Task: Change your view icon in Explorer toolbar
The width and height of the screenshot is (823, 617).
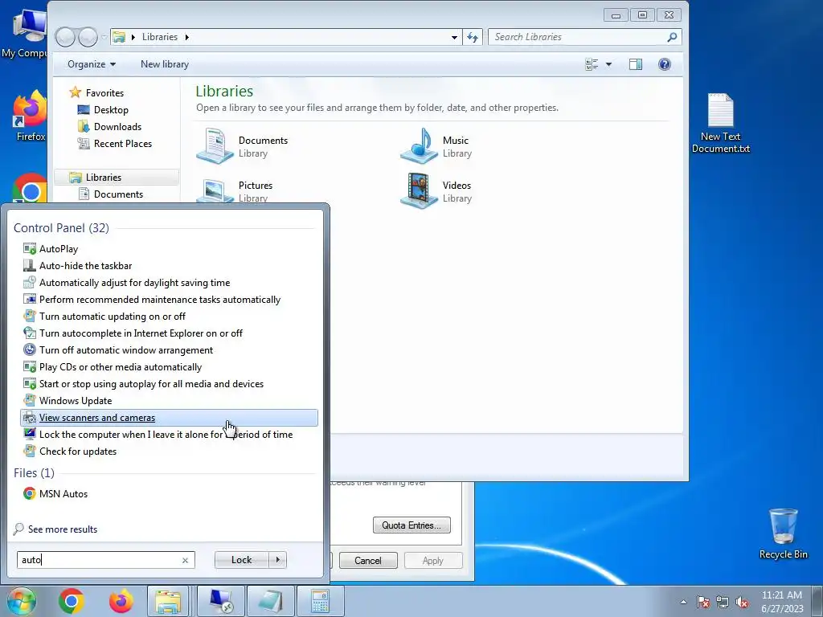Action: pos(592,64)
